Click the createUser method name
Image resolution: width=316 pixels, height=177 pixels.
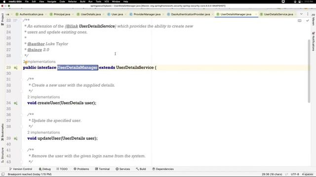click(x=48, y=103)
